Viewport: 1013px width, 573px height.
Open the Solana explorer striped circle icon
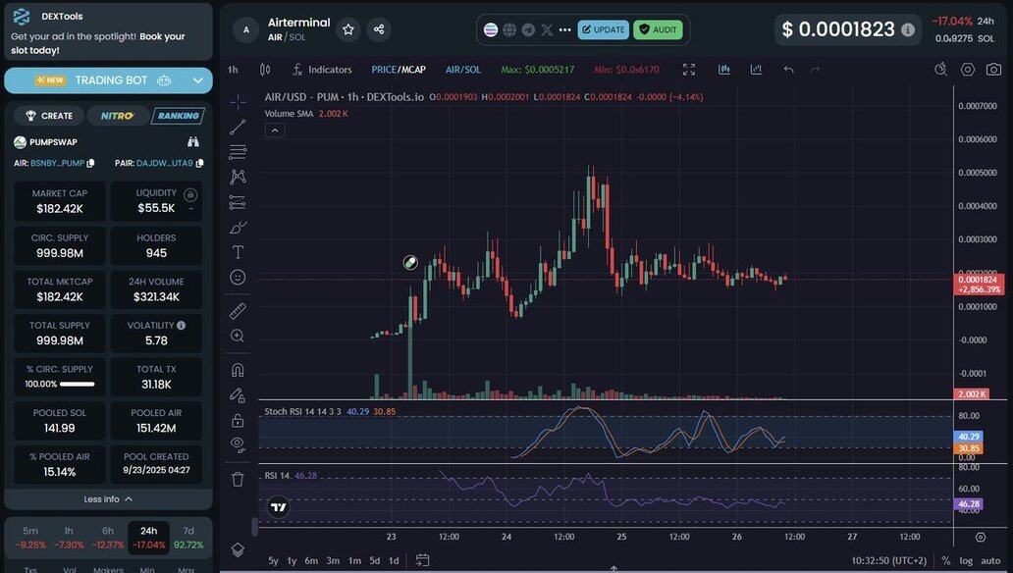click(491, 29)
